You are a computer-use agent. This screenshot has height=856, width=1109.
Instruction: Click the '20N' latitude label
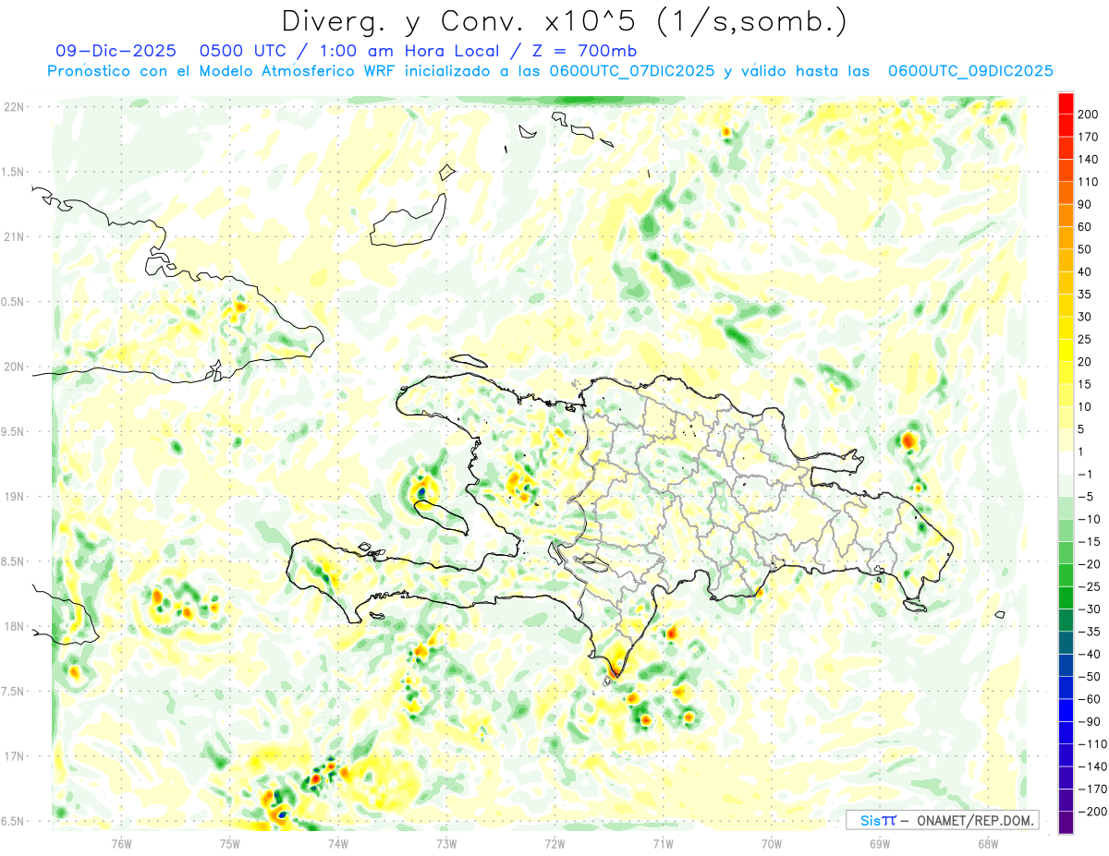tap(14, 368)
